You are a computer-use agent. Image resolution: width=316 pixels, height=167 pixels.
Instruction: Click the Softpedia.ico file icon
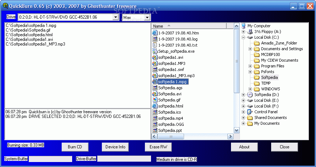point(155,112)
